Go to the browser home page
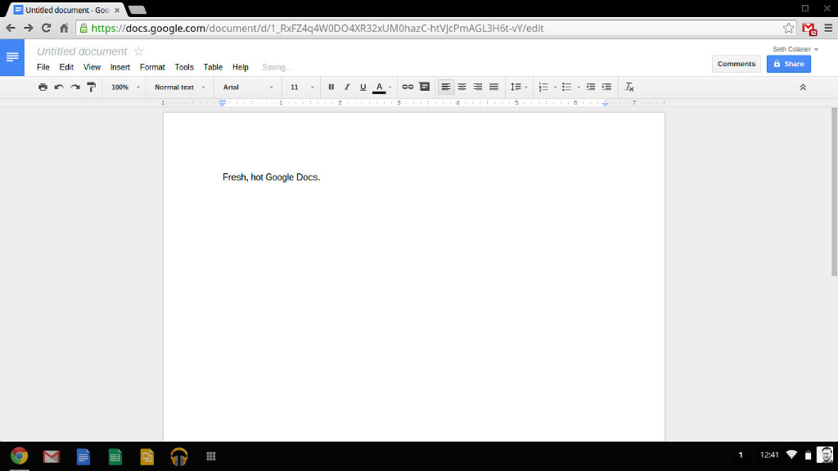Viewport: 838px width, 471px height. (64, 28)
